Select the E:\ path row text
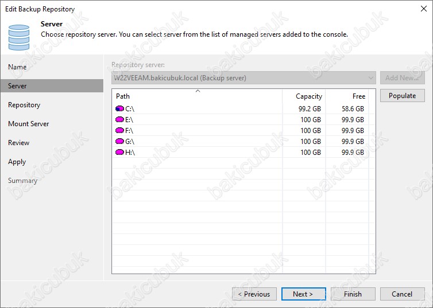Viewport: 433px width, 308px height. (x=129, y=119)
